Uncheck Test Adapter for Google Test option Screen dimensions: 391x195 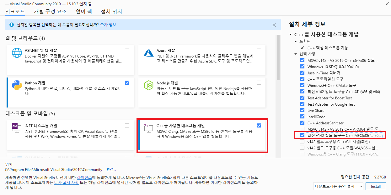(x=302, y=104)
